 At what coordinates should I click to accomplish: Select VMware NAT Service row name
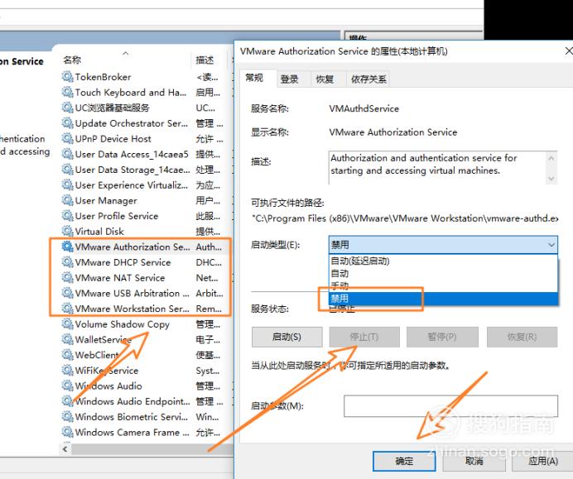point(120,277)
